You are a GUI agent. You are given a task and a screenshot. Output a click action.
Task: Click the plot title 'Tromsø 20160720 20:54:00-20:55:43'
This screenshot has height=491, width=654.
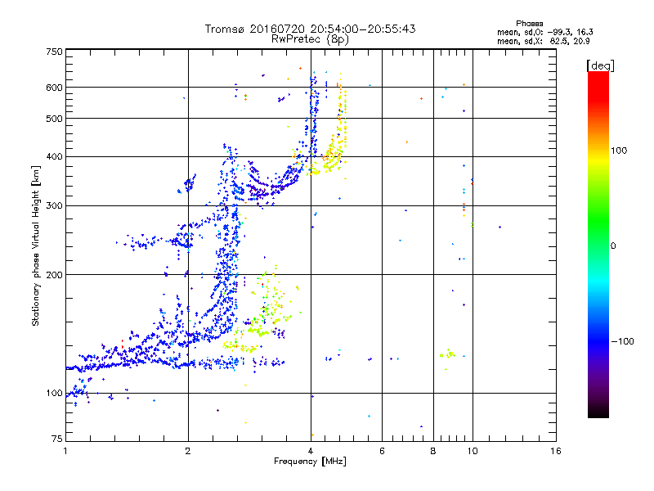tap(311, 29)
